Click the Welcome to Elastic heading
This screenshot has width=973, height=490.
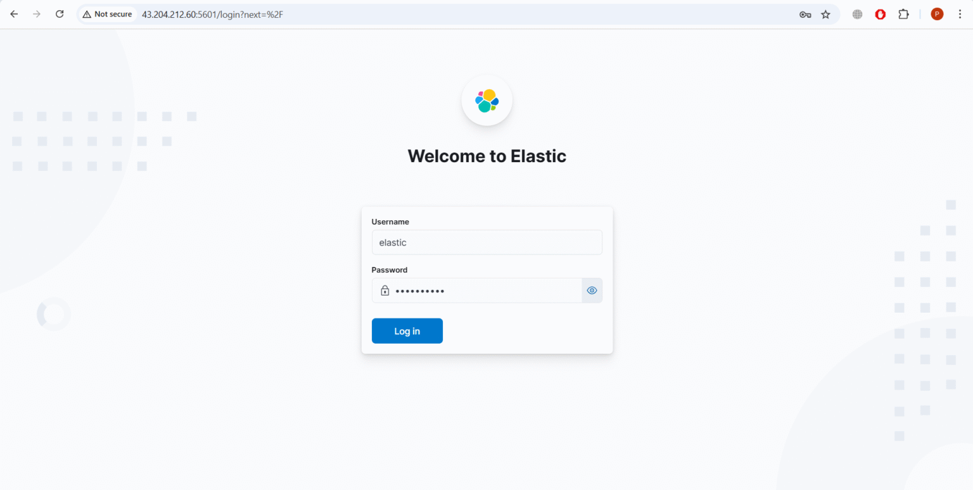tap(486, 156)
